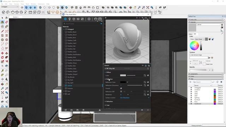The height and width of the screenshot is (127, 226).
Task: Open Textures category in V-Ray Asset Editor
Action: 82,19
